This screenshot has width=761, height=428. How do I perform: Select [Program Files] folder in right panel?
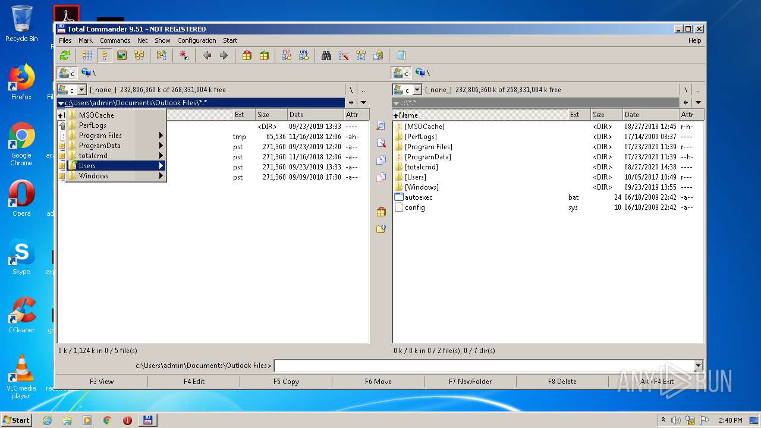click(x=428, y=147)
